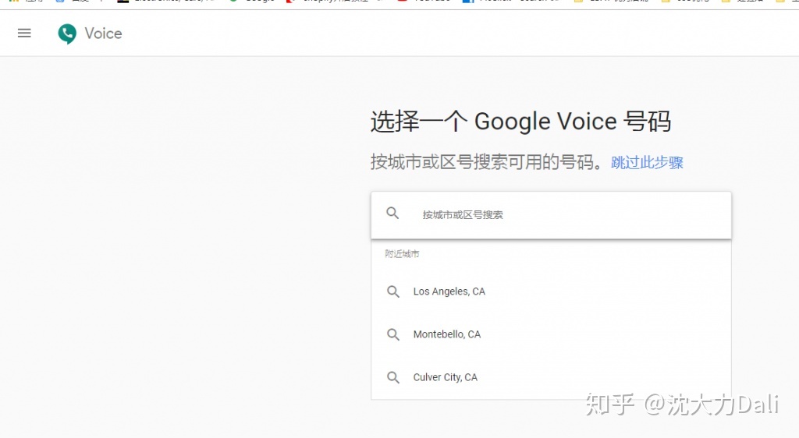Screen dimensions: 799x438
Task: Click search icon beside Montebello, CA
Action: 393,334
